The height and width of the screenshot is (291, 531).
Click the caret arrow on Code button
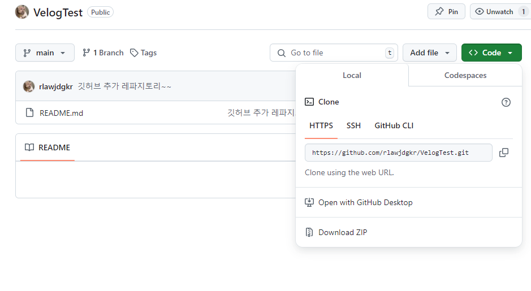[x=510, y=53]
